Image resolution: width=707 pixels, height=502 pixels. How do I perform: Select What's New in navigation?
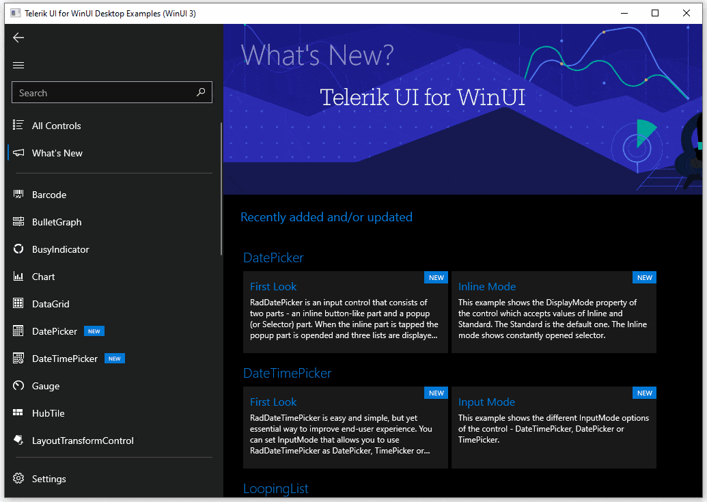tap(57, 153)
